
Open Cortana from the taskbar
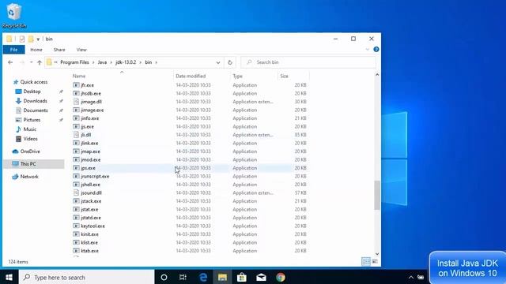tap(164, 277)
